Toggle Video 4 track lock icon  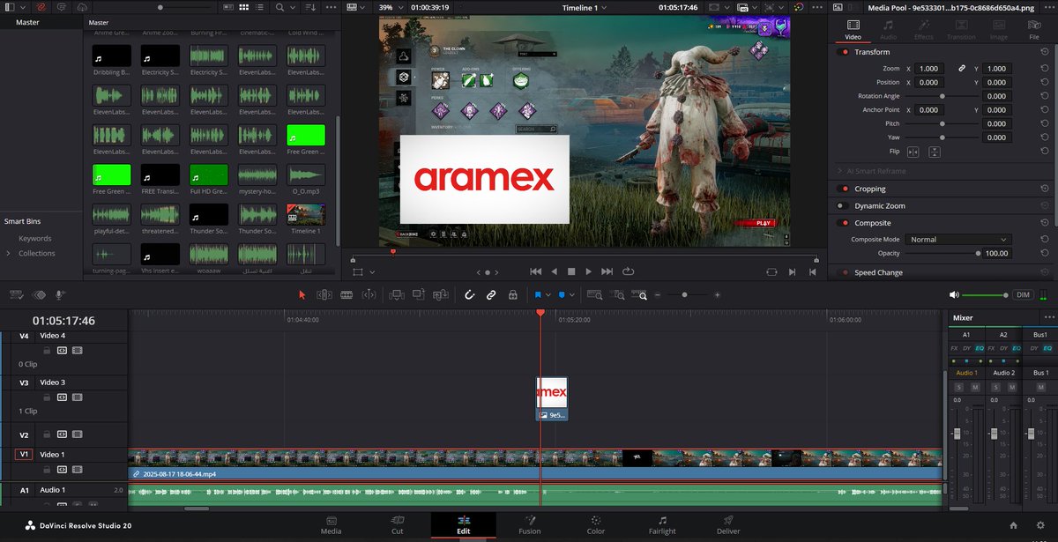(47, 350)
